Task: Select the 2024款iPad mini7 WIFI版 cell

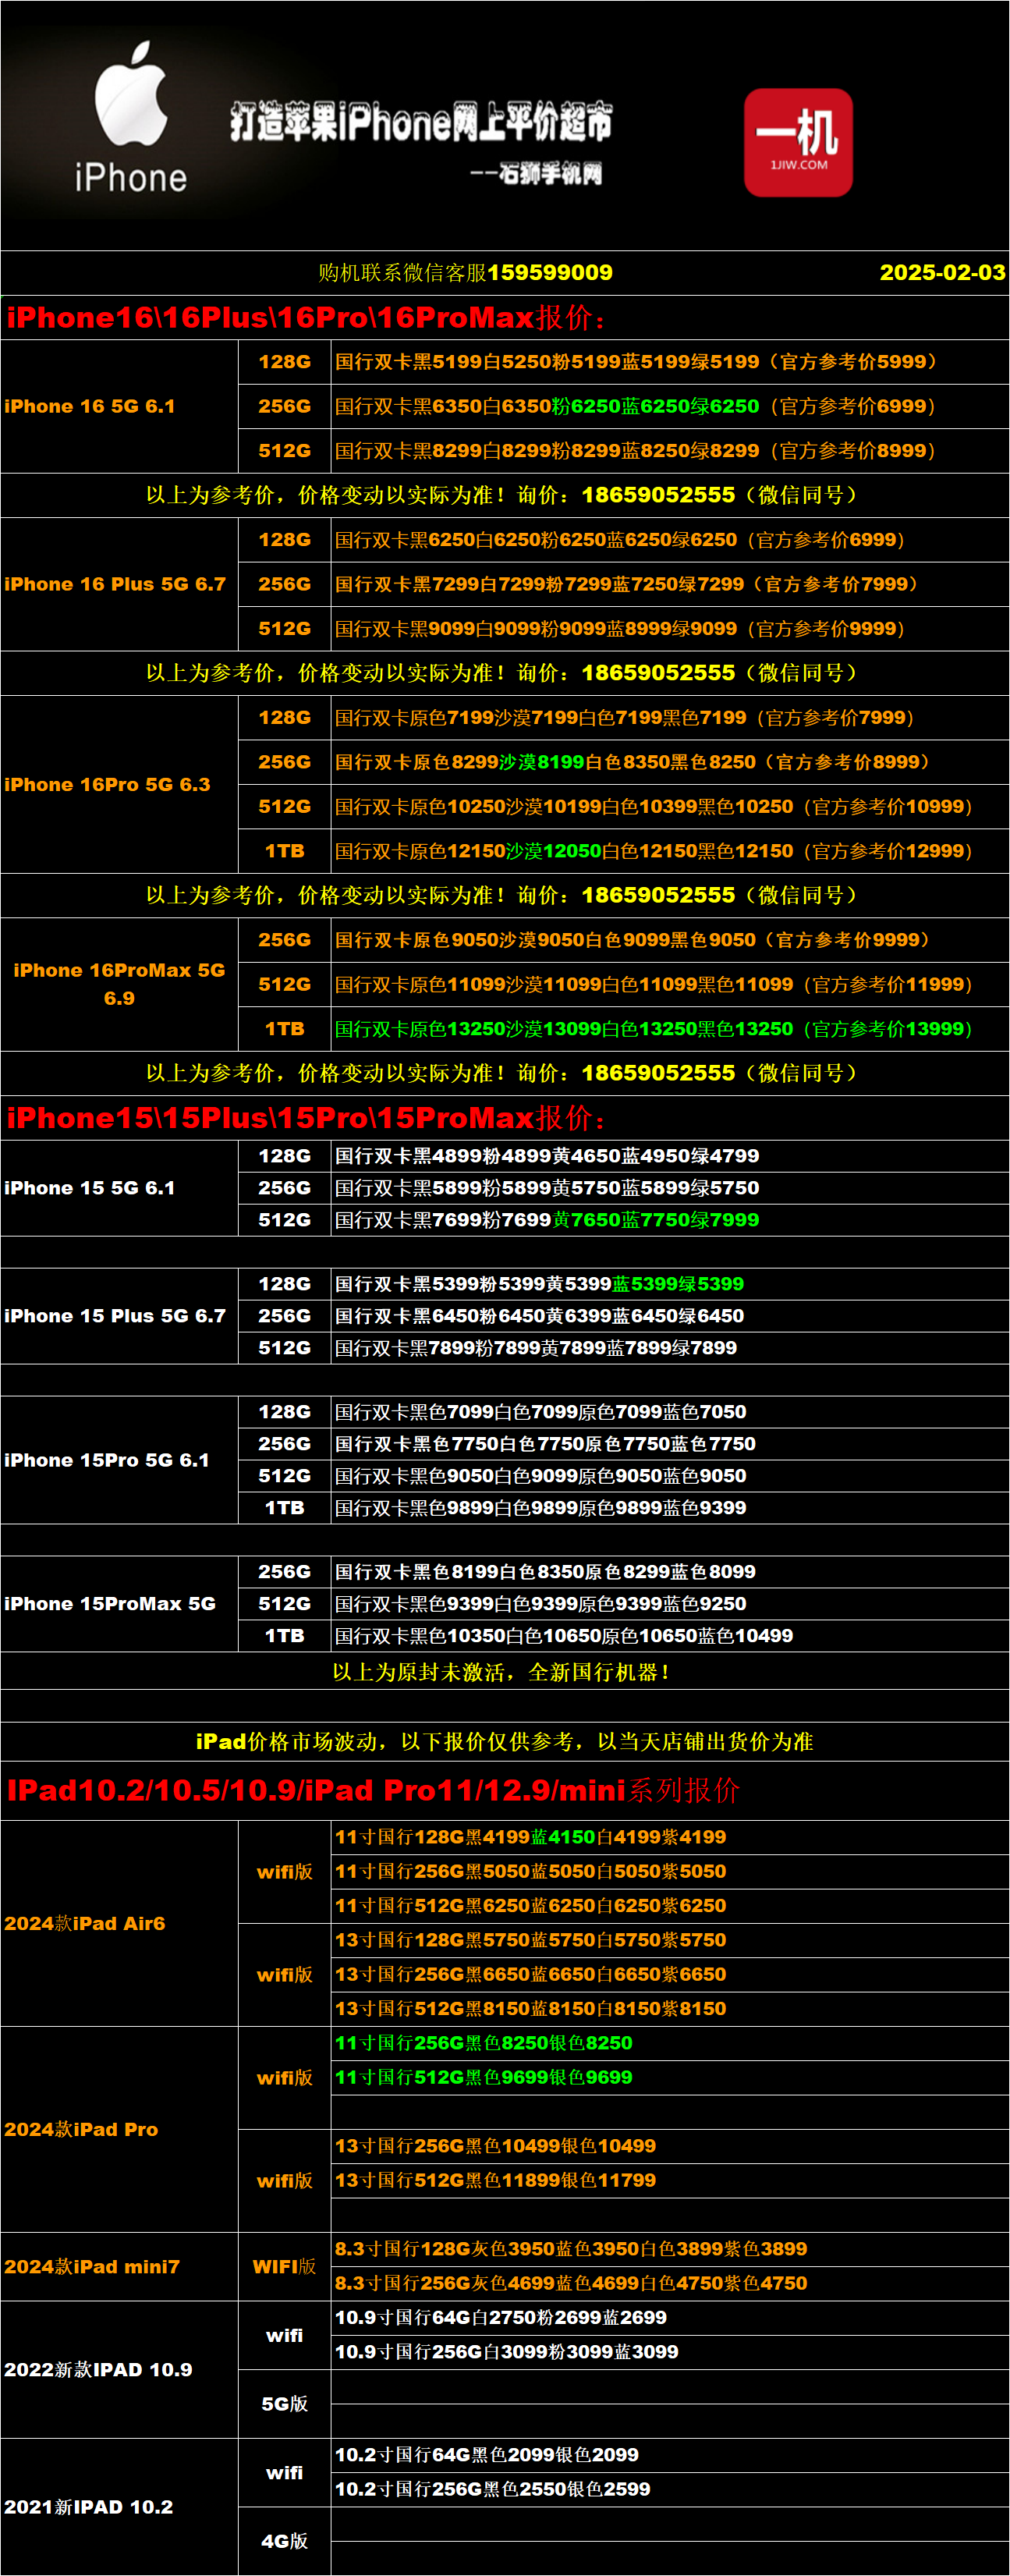Action: (284, 2266)
